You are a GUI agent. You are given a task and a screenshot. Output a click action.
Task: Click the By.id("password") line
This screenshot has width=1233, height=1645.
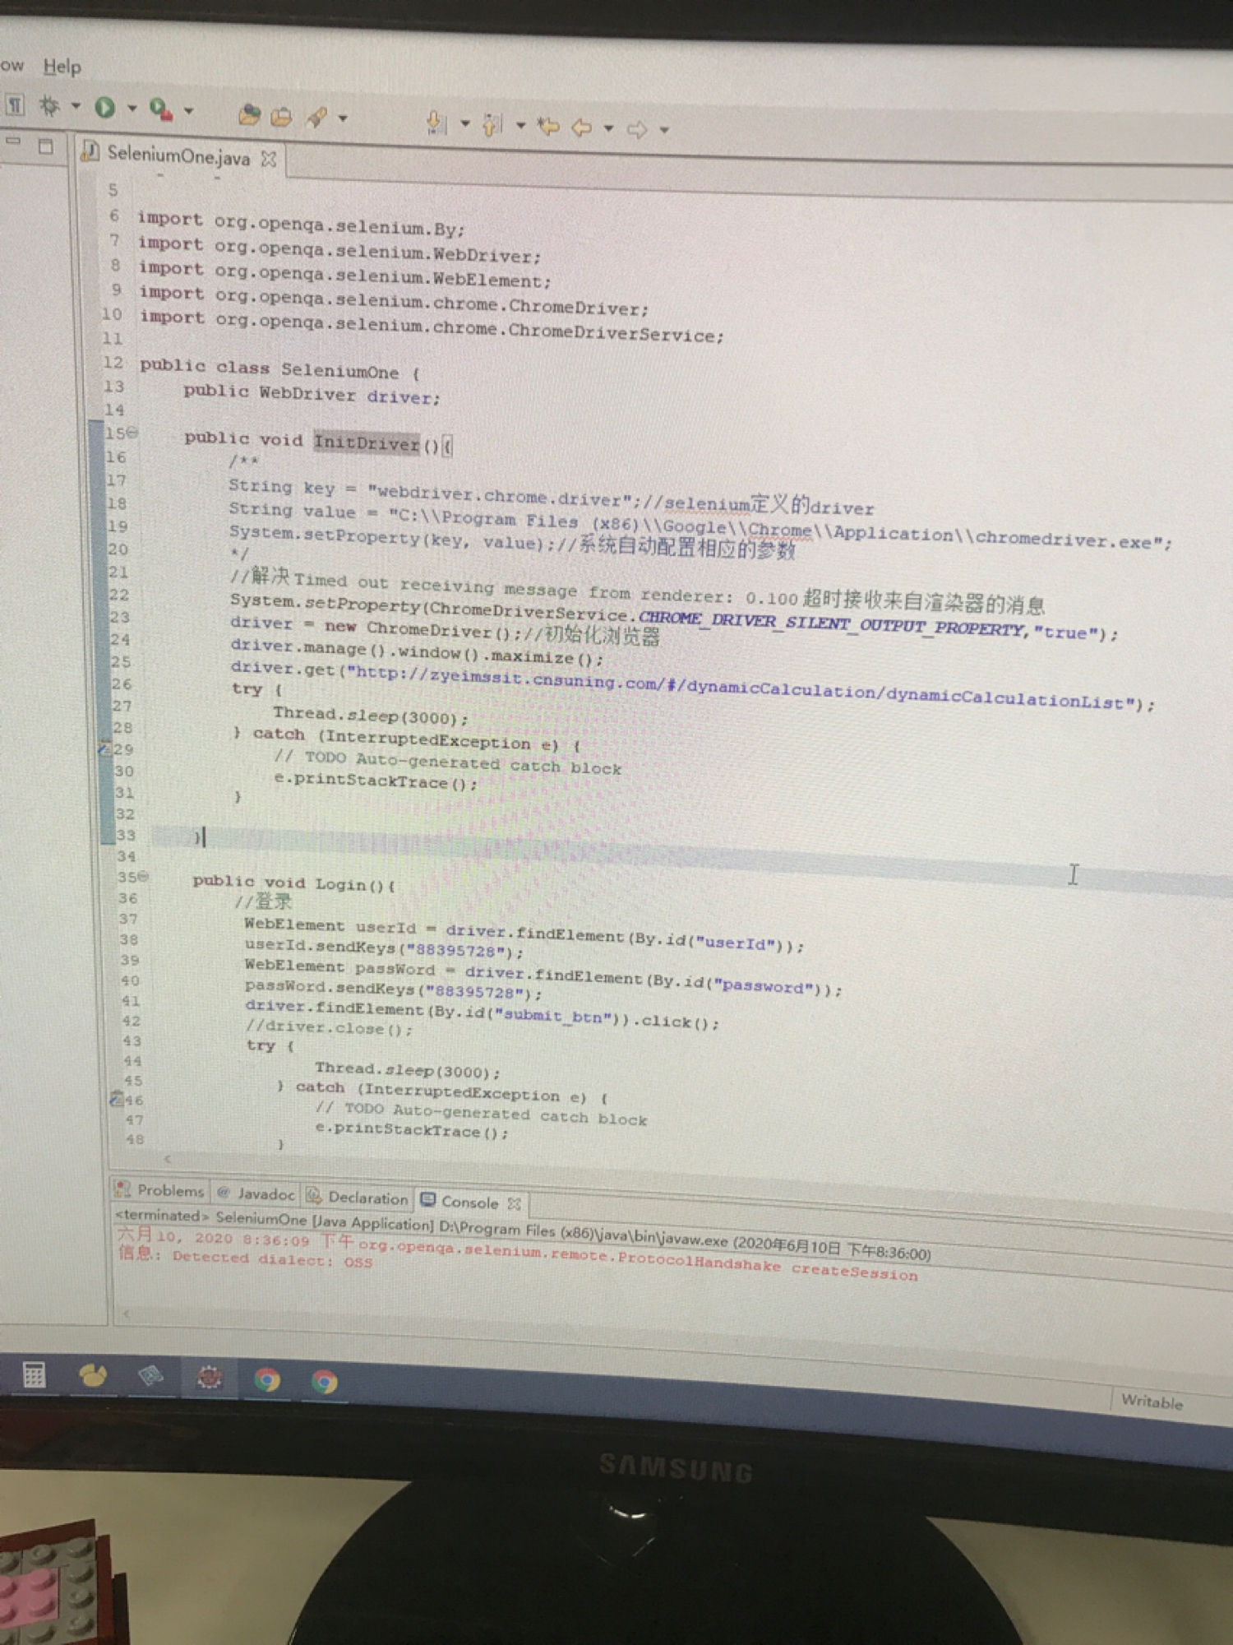[543, 977]
